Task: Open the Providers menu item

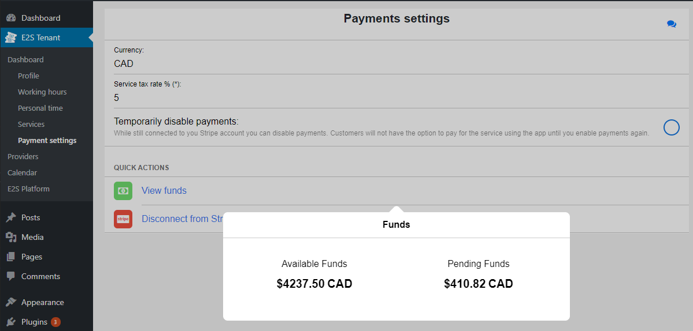Action: (23, 156)
